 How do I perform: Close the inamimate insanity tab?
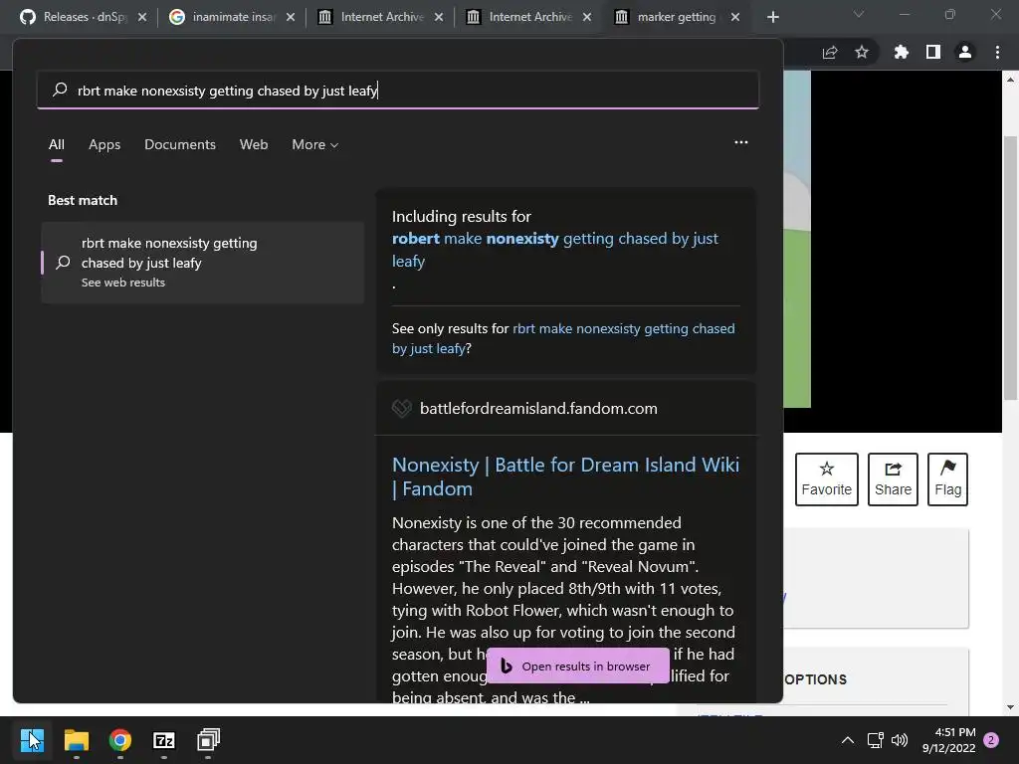click(291, 17)
